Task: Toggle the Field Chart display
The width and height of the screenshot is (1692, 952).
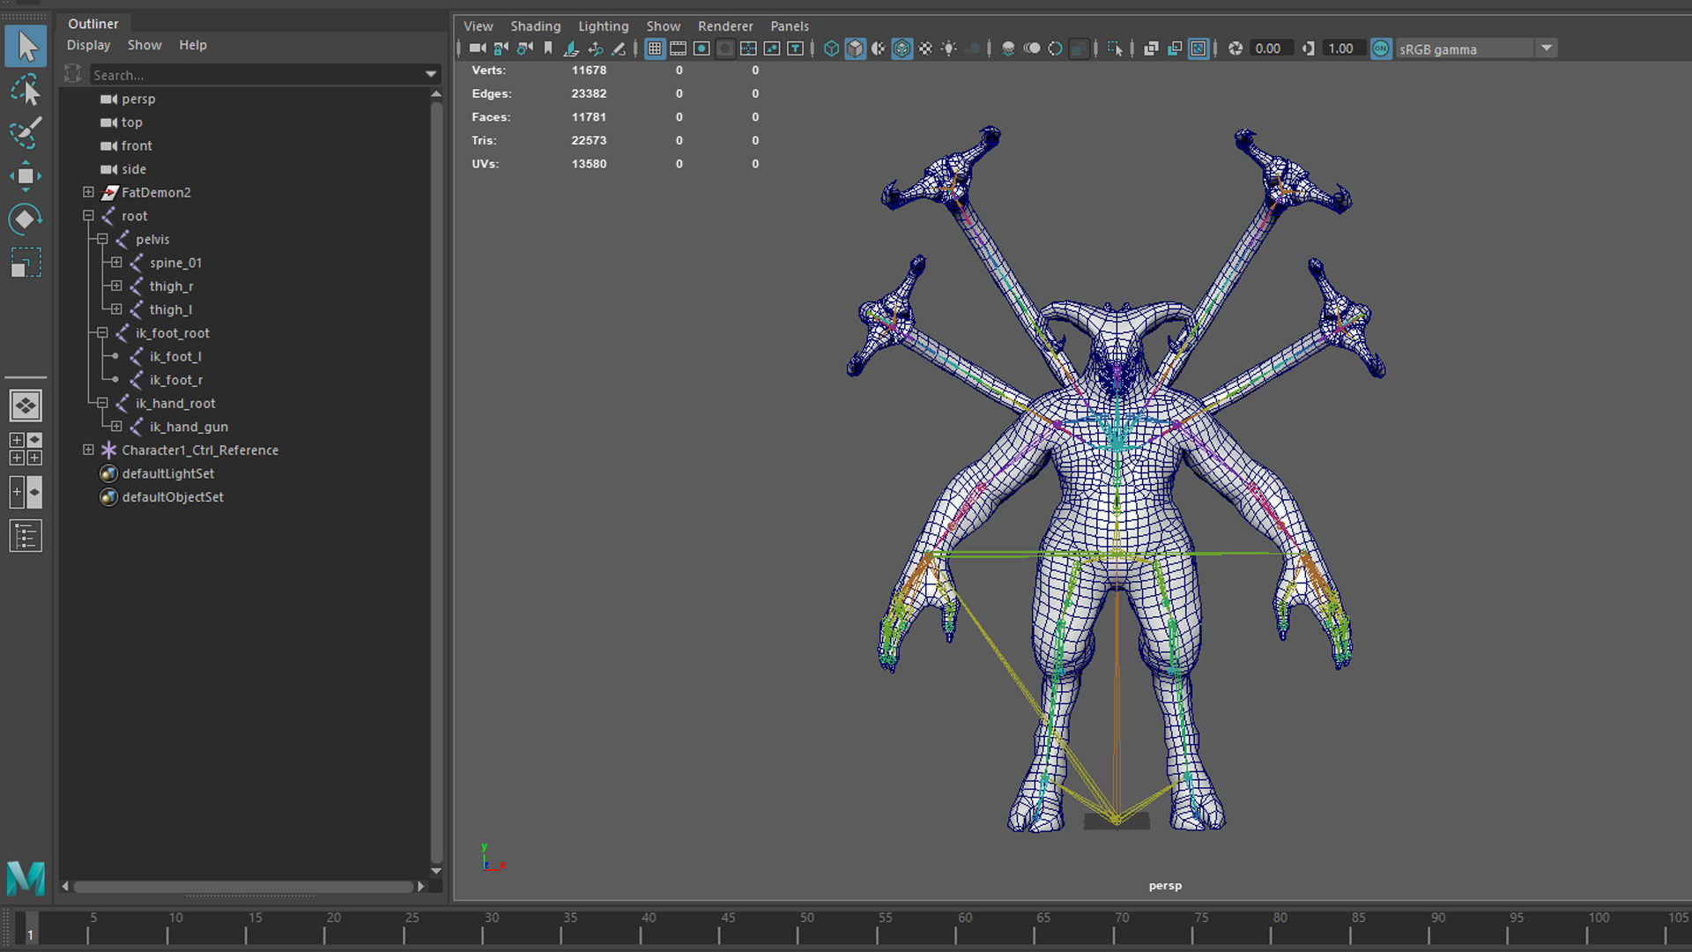Action: 748,48
